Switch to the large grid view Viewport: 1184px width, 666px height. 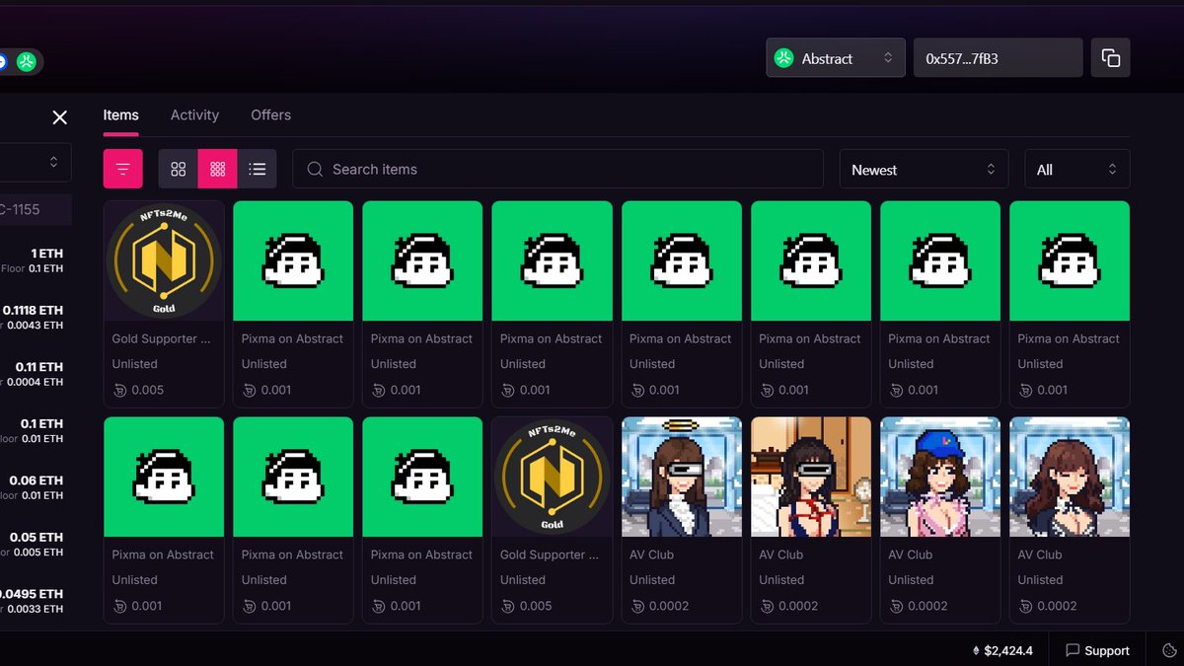(179, 169)
